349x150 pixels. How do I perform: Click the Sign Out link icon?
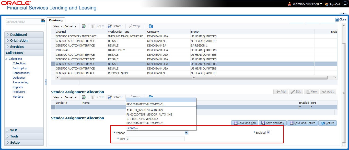tap(326, 4)
